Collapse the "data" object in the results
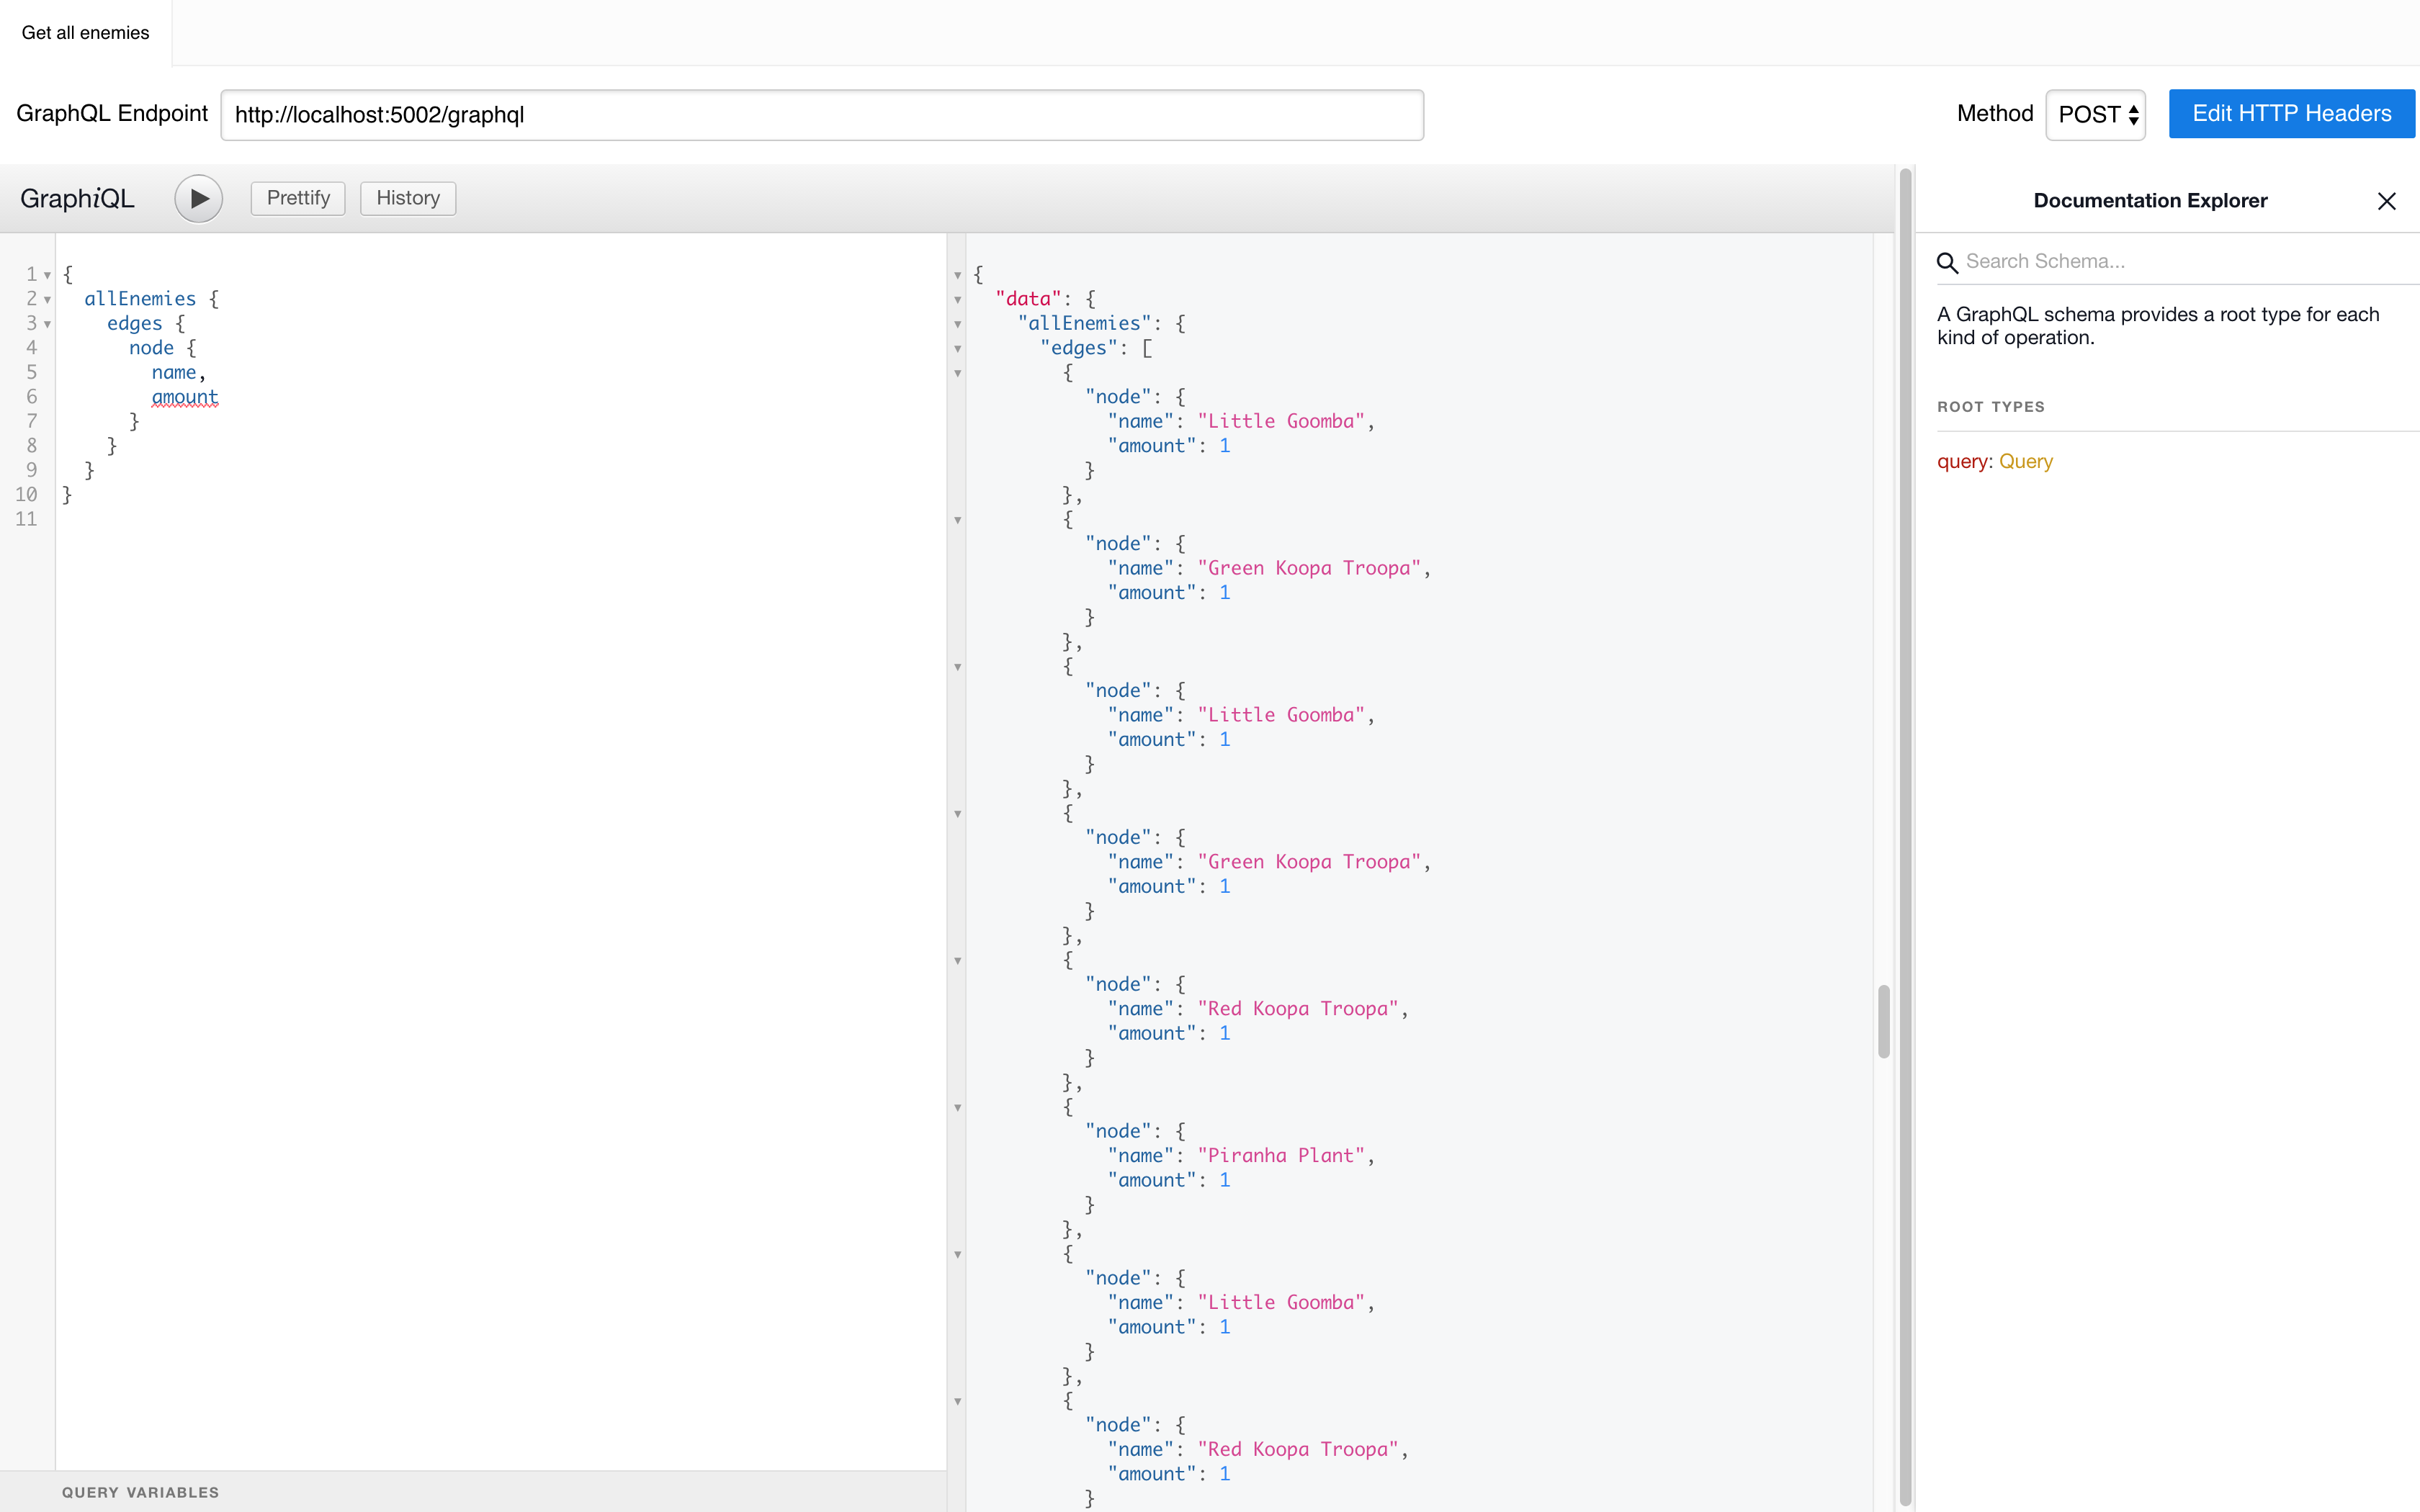This screenshot has width=2420, height=1512. pos(958,300)
